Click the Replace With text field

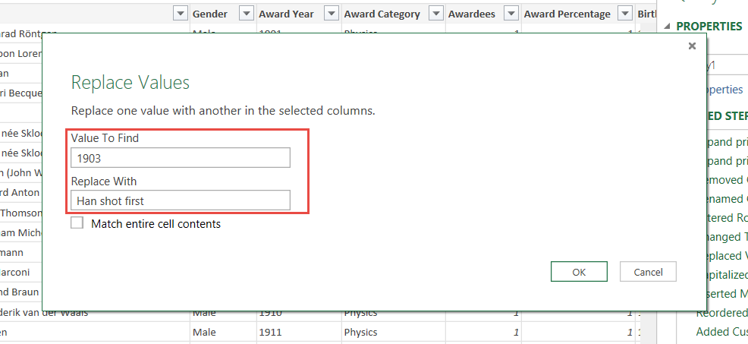click(x=180, y=200)
